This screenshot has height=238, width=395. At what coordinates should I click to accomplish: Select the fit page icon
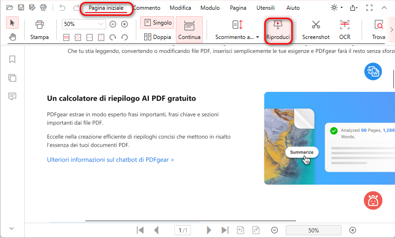78,38
